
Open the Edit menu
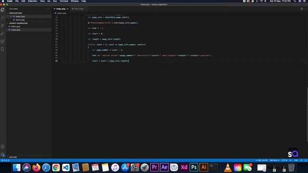[23, 1]
